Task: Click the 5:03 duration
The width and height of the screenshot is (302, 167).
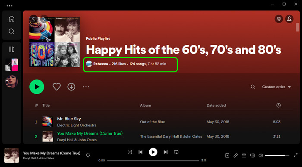Action: (x=277, y=122)
